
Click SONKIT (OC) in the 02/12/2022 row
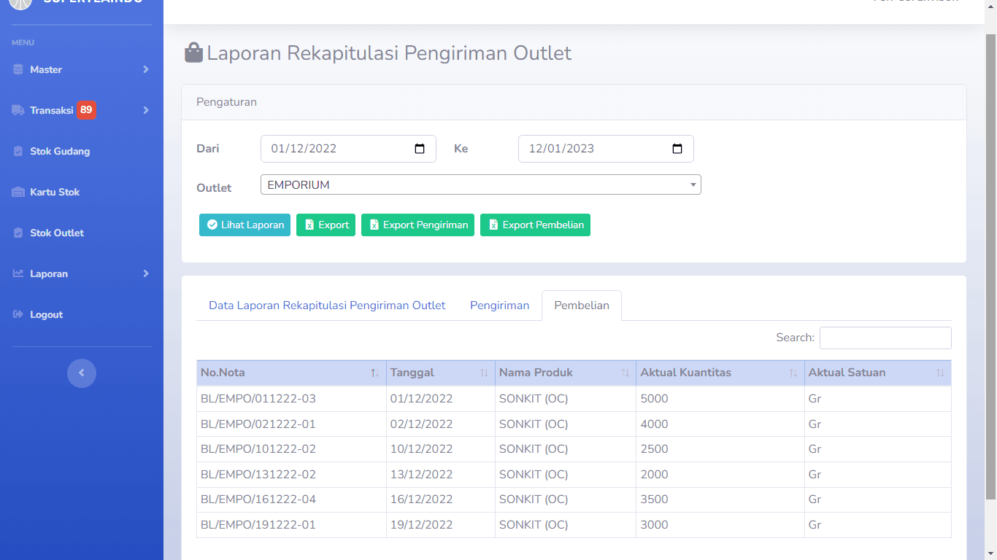pyautogui.click(x=534, y=424)
